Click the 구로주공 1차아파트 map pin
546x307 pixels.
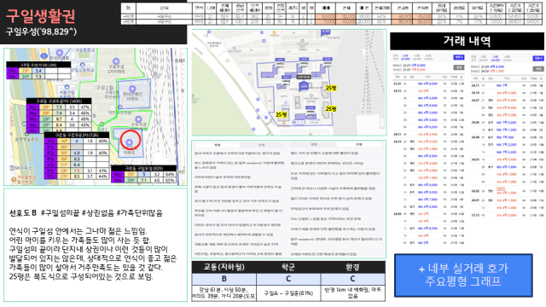116,61
